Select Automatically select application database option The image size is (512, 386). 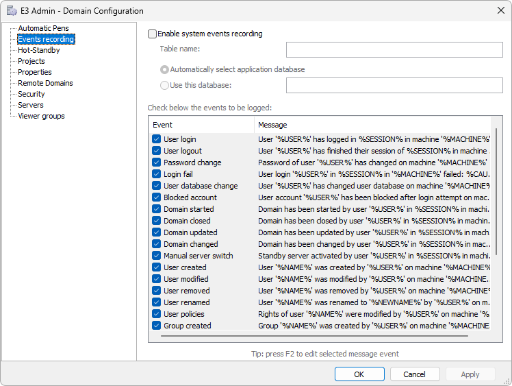(x=164, y=69)
